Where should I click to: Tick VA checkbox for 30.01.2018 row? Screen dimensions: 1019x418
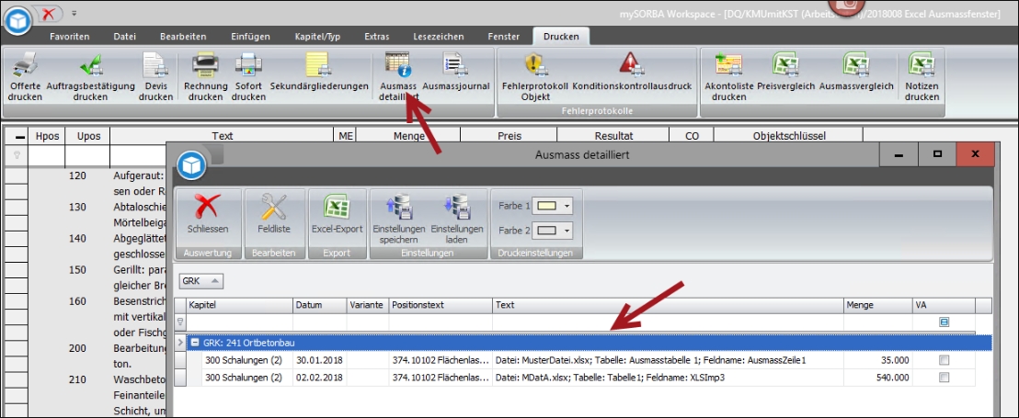point(944,361)
